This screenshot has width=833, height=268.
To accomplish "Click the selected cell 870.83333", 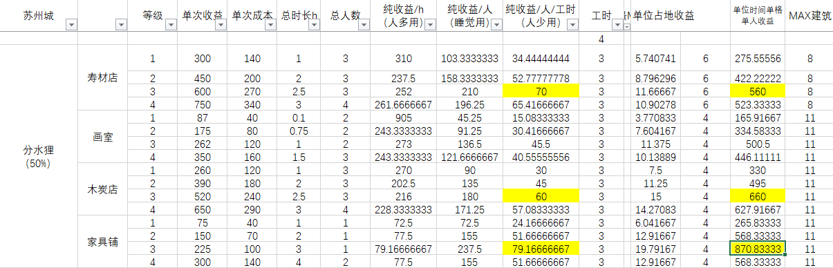I will (x=758, y=249).
